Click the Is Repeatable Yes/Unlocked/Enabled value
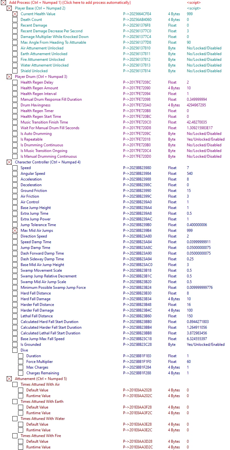The image size is (230, 450). pyautogui.click(x=206, y=139)
